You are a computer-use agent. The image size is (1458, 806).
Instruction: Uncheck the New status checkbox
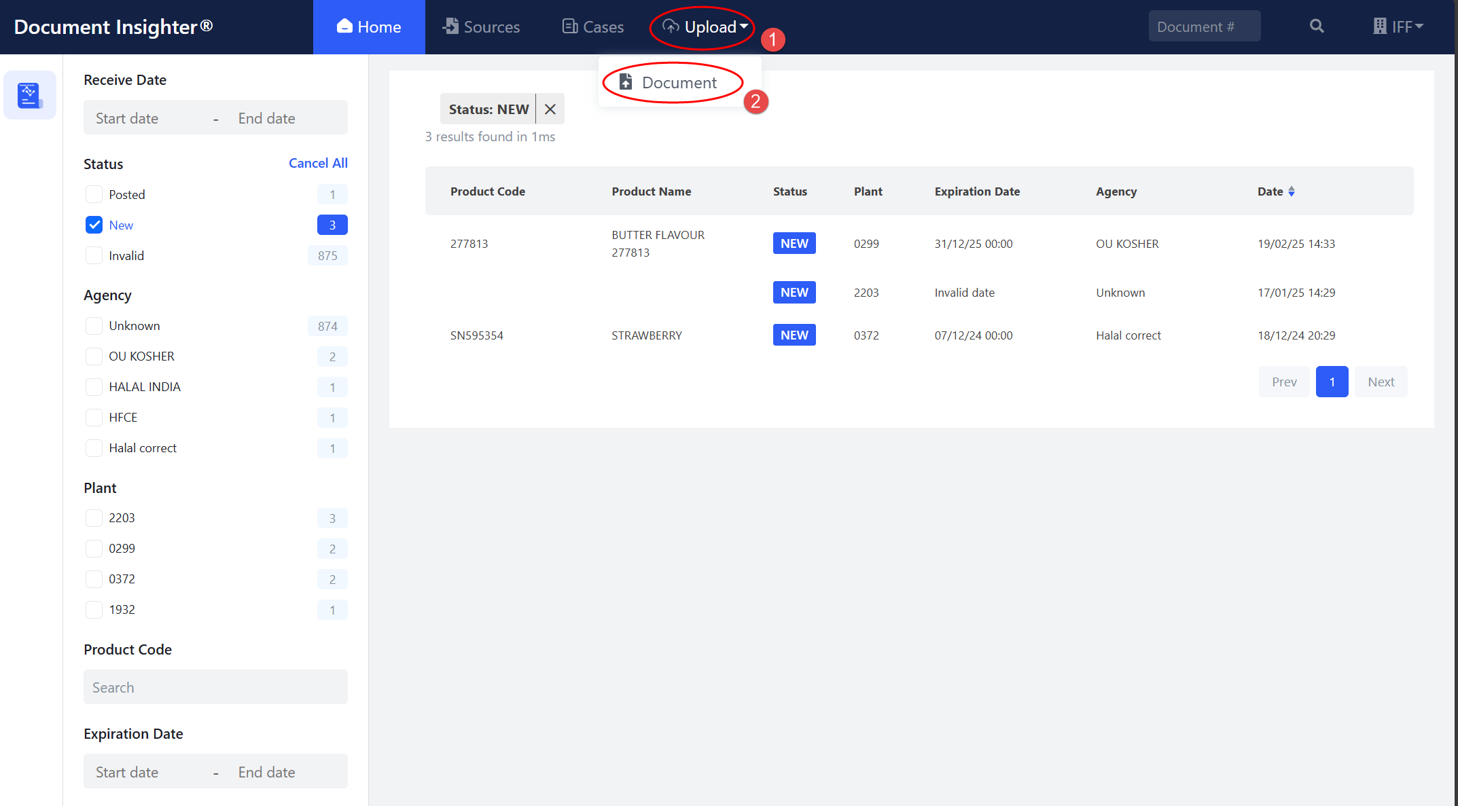94,225
